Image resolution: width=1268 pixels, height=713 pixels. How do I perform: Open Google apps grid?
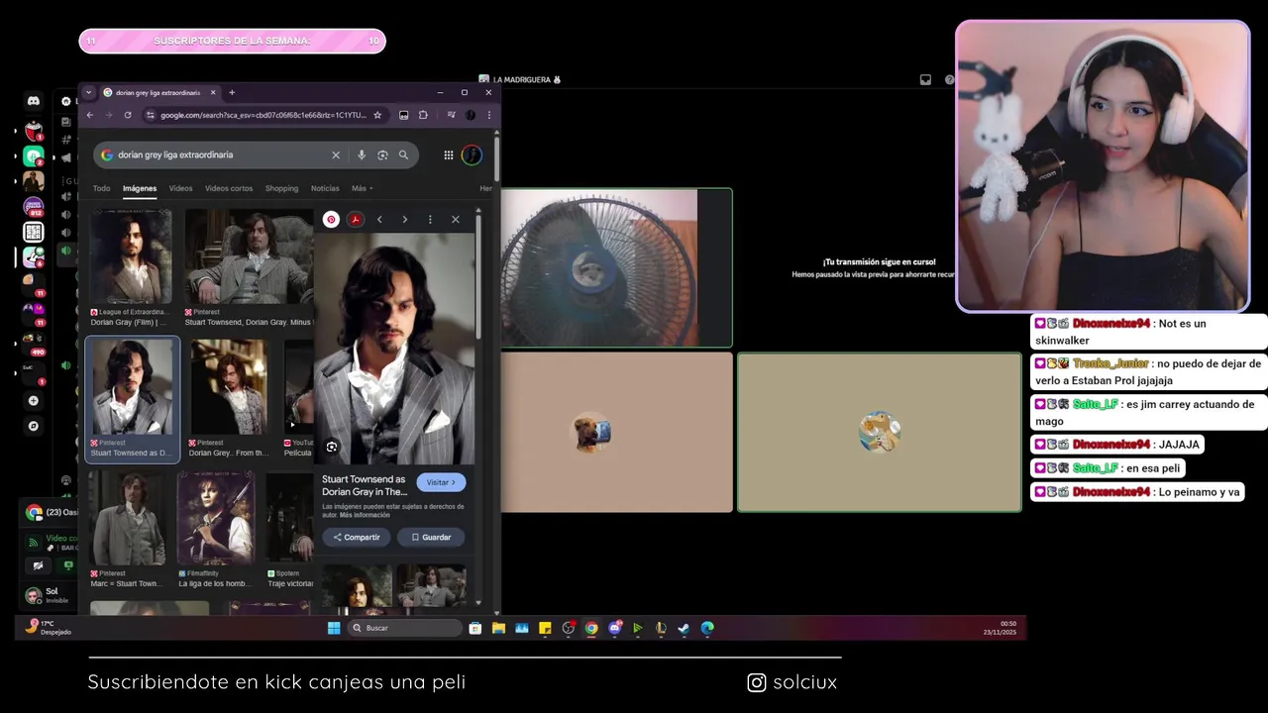pos(449,154)
